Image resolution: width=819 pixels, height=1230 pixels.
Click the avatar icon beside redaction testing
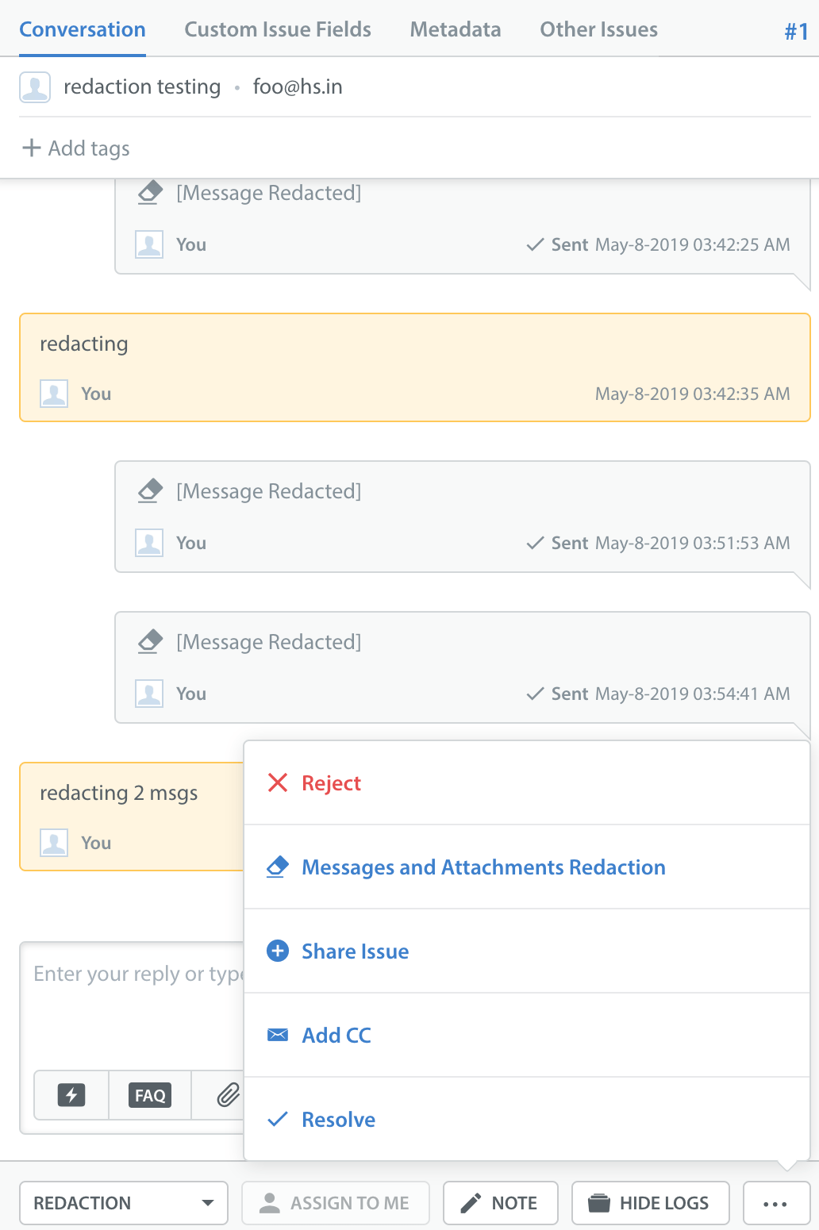tap(33, 87)
